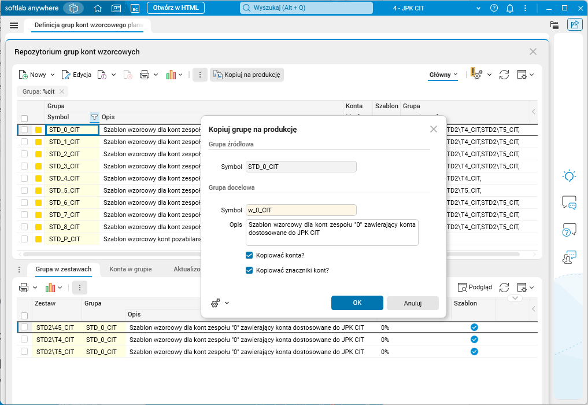Toggle select-all checkbox in upper table header
Image resolution: width=588 pixels, height=405 pixels.
24,119
